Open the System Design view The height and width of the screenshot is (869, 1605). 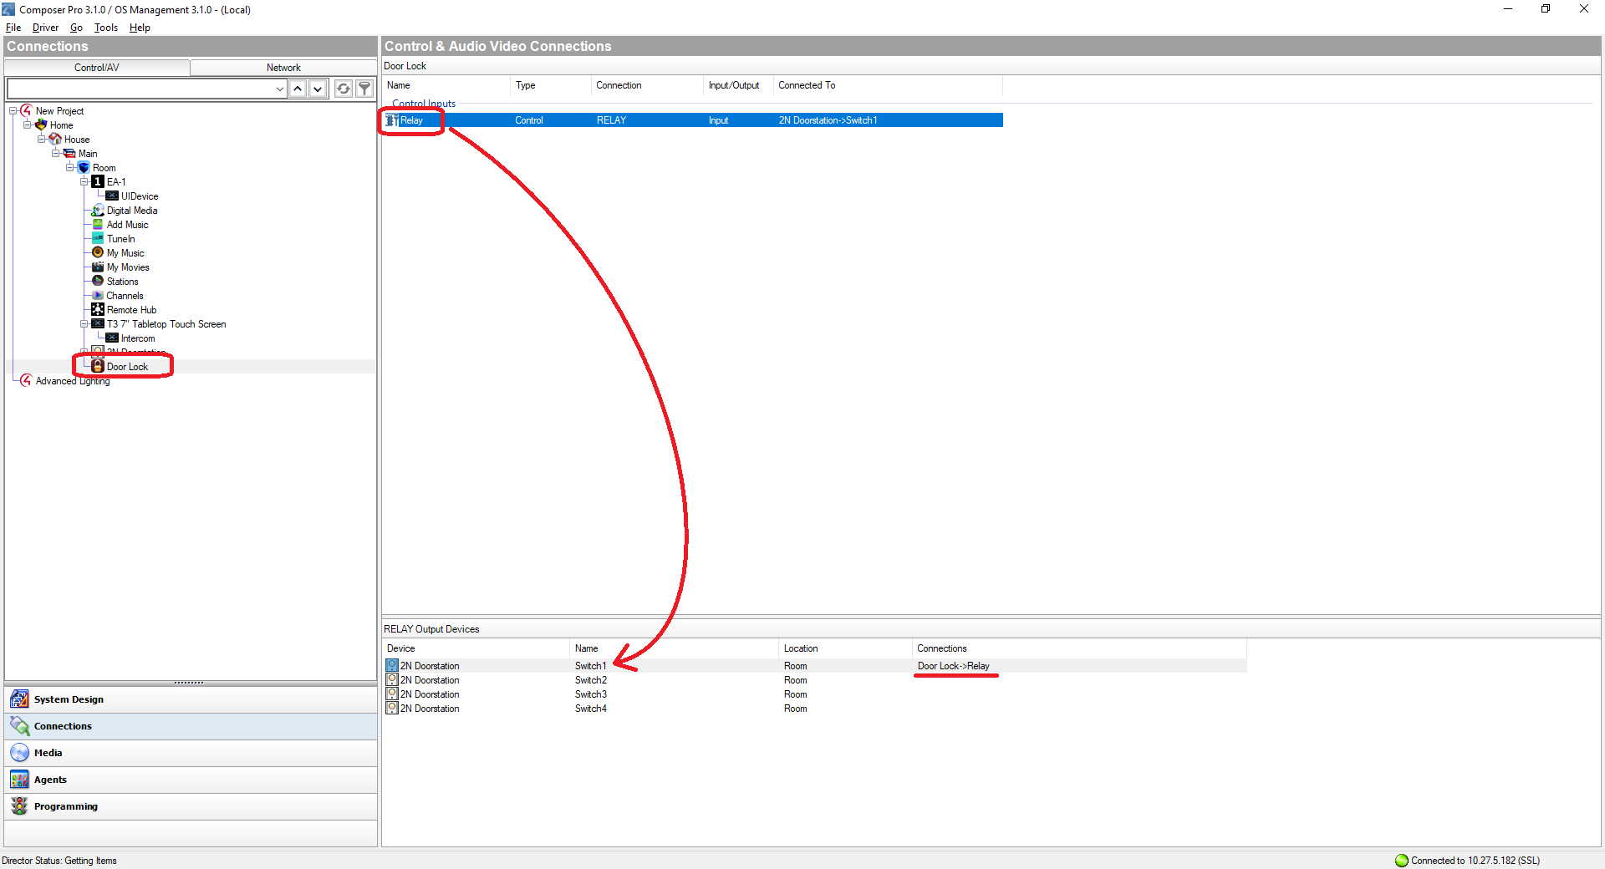coord(69,699)
